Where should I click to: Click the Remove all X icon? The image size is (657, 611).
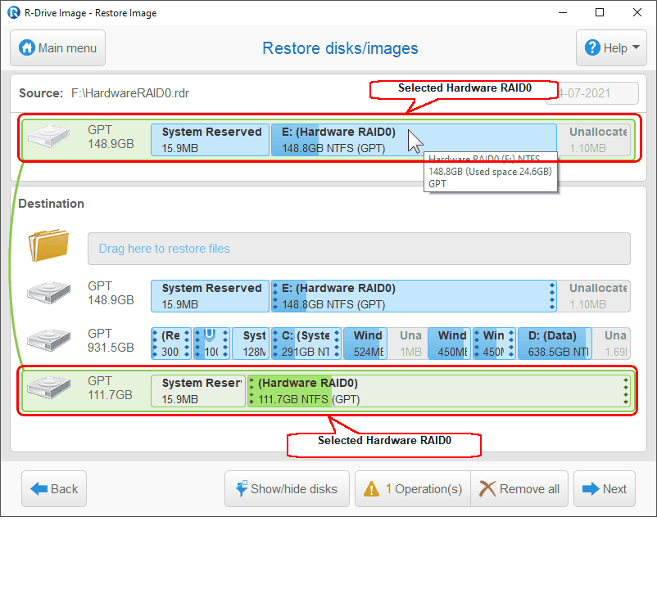pyautogui.click(x=487, y=488)
